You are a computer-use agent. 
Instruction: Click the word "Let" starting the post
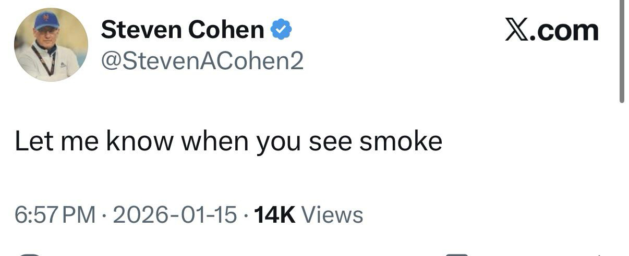coord(32,141)
